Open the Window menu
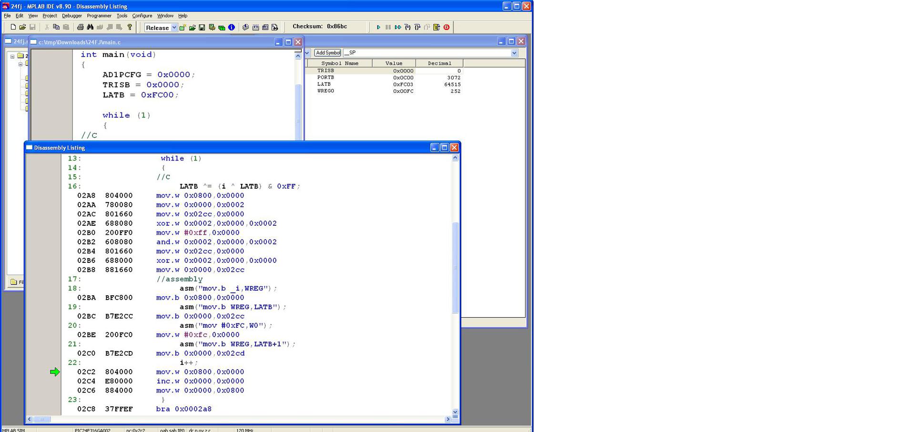The image size is (915, 432). 165,16
